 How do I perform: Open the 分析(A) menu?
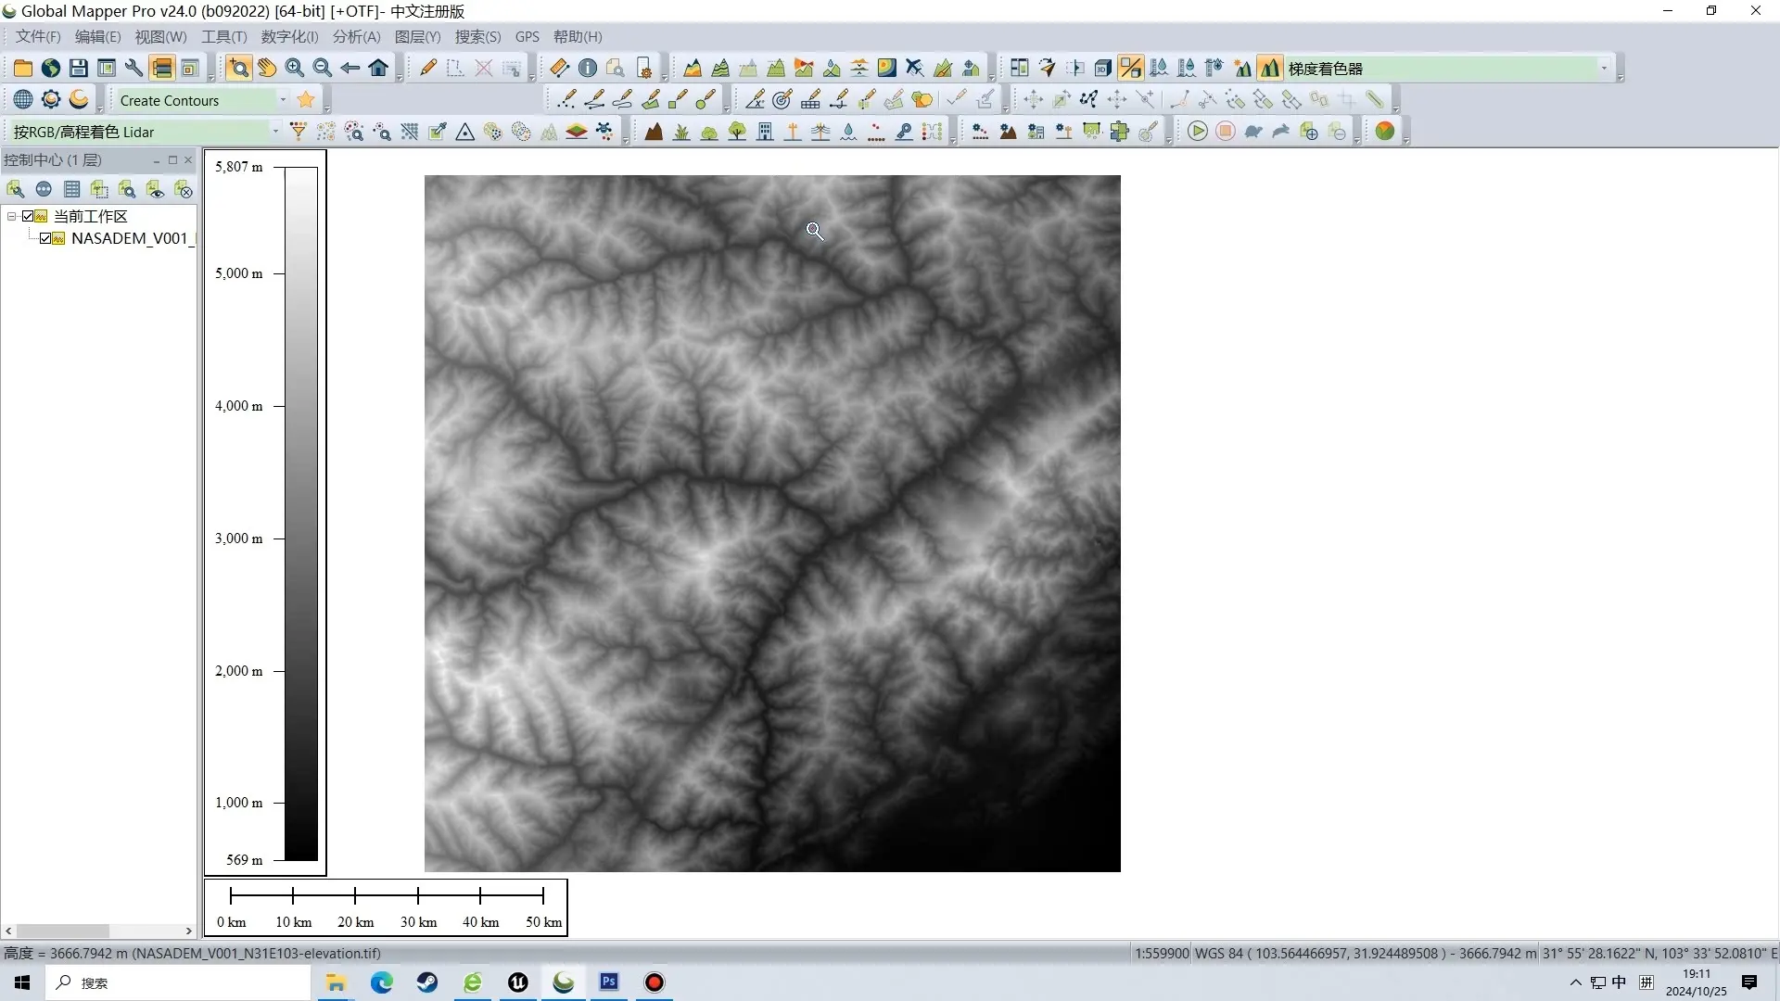pos(356,36)
